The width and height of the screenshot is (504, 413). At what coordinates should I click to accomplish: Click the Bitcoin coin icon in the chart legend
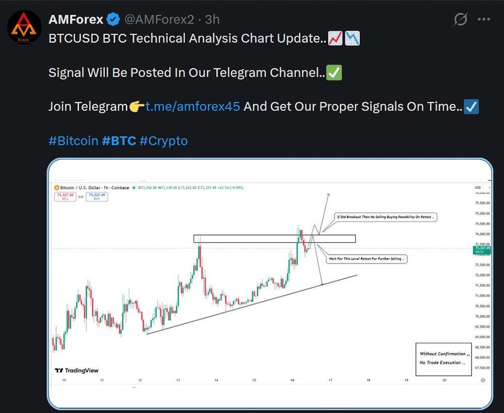click(57, 187)
